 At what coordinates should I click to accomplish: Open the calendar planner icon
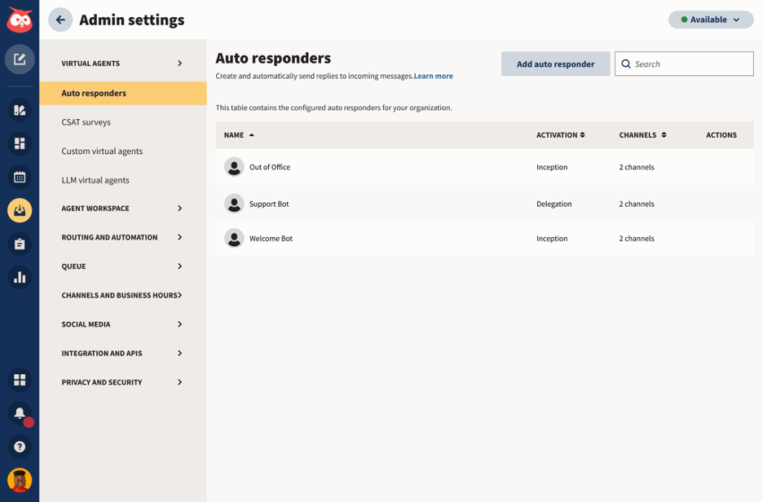20,177
